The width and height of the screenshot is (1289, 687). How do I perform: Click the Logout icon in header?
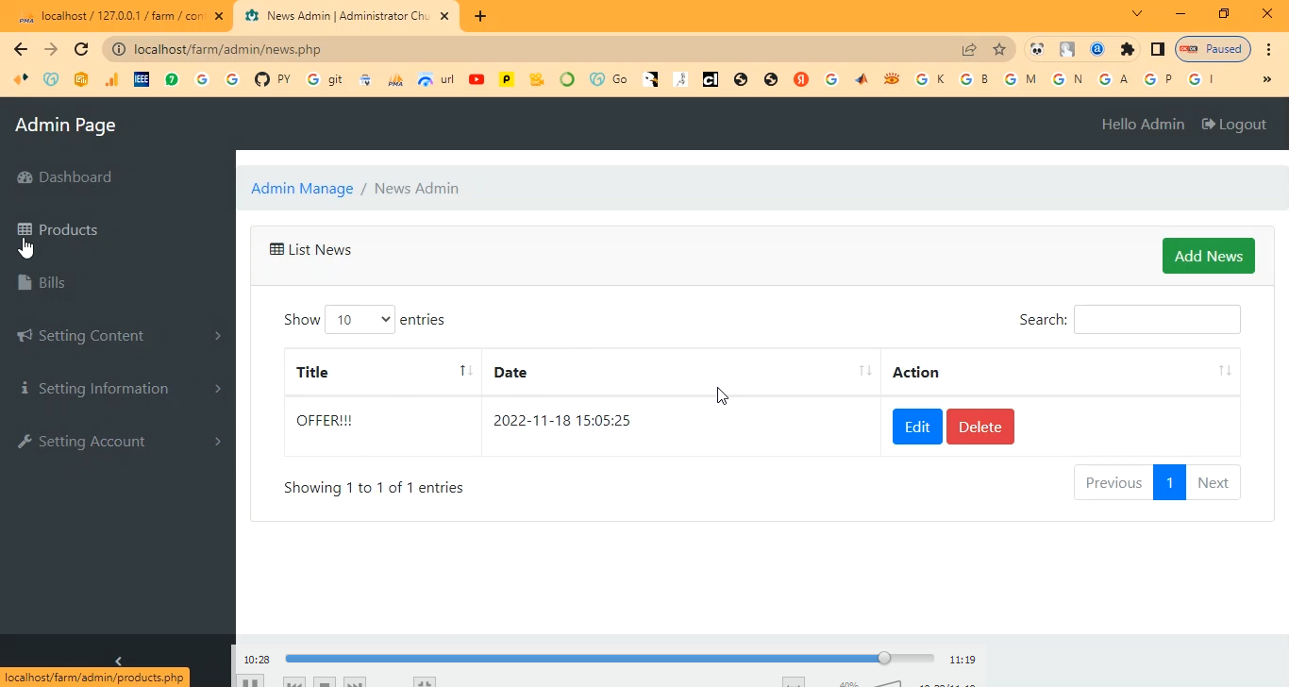click(x=1208, y=125)
